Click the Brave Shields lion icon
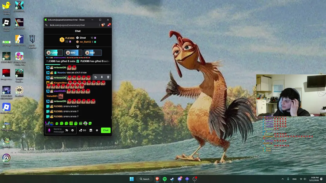The height and width of the screenshot is (183, 326). pos(103,25)
